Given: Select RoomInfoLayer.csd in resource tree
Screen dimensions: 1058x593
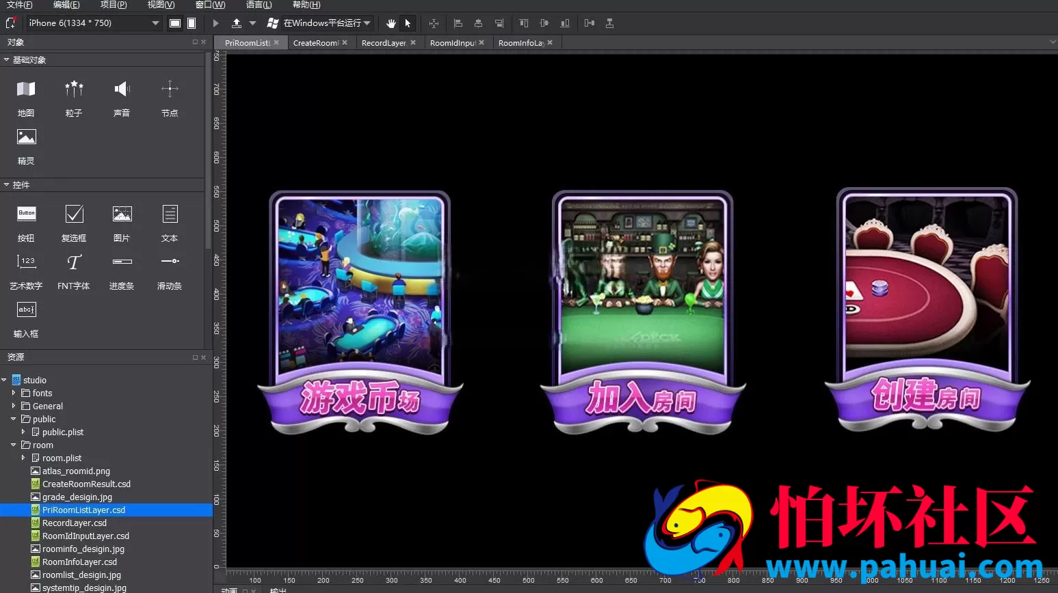Looking at the screenshot, I should tap(79, 562).
